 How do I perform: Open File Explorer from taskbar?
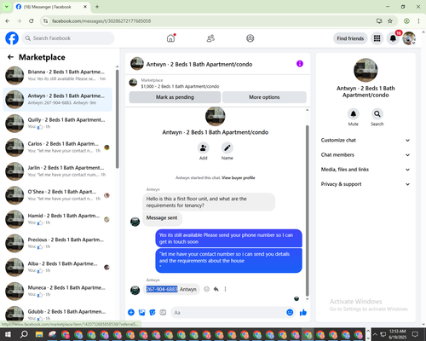click(x=39, y=334)
